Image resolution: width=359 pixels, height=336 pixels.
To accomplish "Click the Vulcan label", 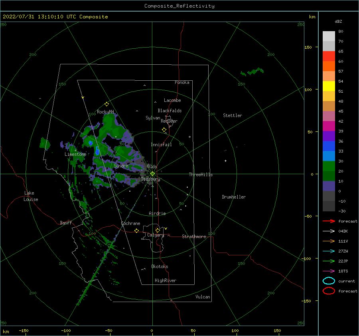I will click(x=203, y=297).
